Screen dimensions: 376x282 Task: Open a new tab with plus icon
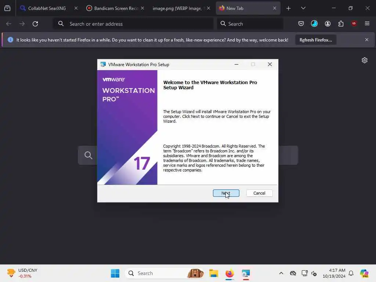pyautogui.click(x=289, y=8)
